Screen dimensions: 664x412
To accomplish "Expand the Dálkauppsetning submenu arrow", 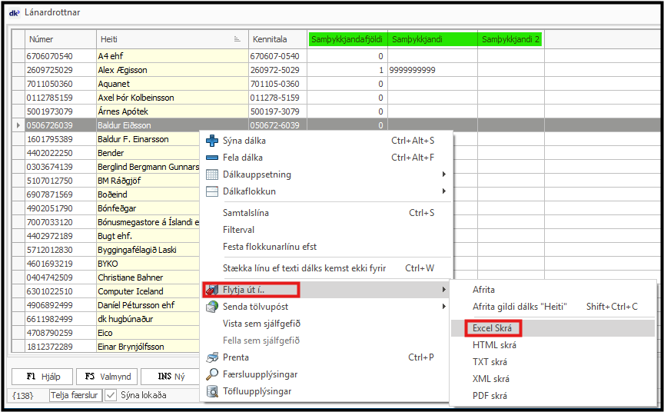I will coord(443,174).
